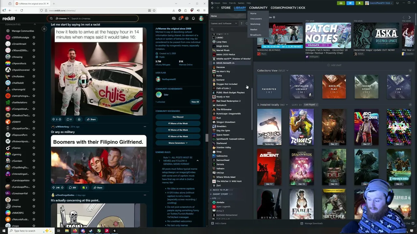Open Marvel Rivals game cover
The width and height of the screenshot is (417, 234).
pos(301,127)
